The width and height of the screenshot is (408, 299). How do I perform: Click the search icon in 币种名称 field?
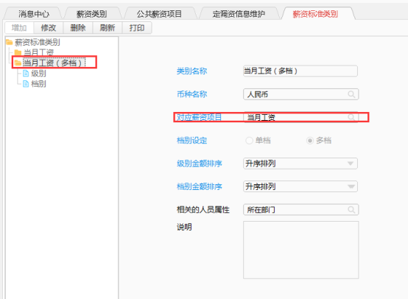pyautogui.click(x=351, y=94)
